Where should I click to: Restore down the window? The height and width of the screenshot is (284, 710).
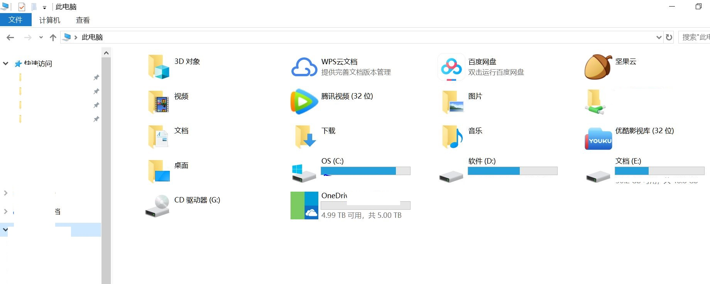click(x=698, y=7)
